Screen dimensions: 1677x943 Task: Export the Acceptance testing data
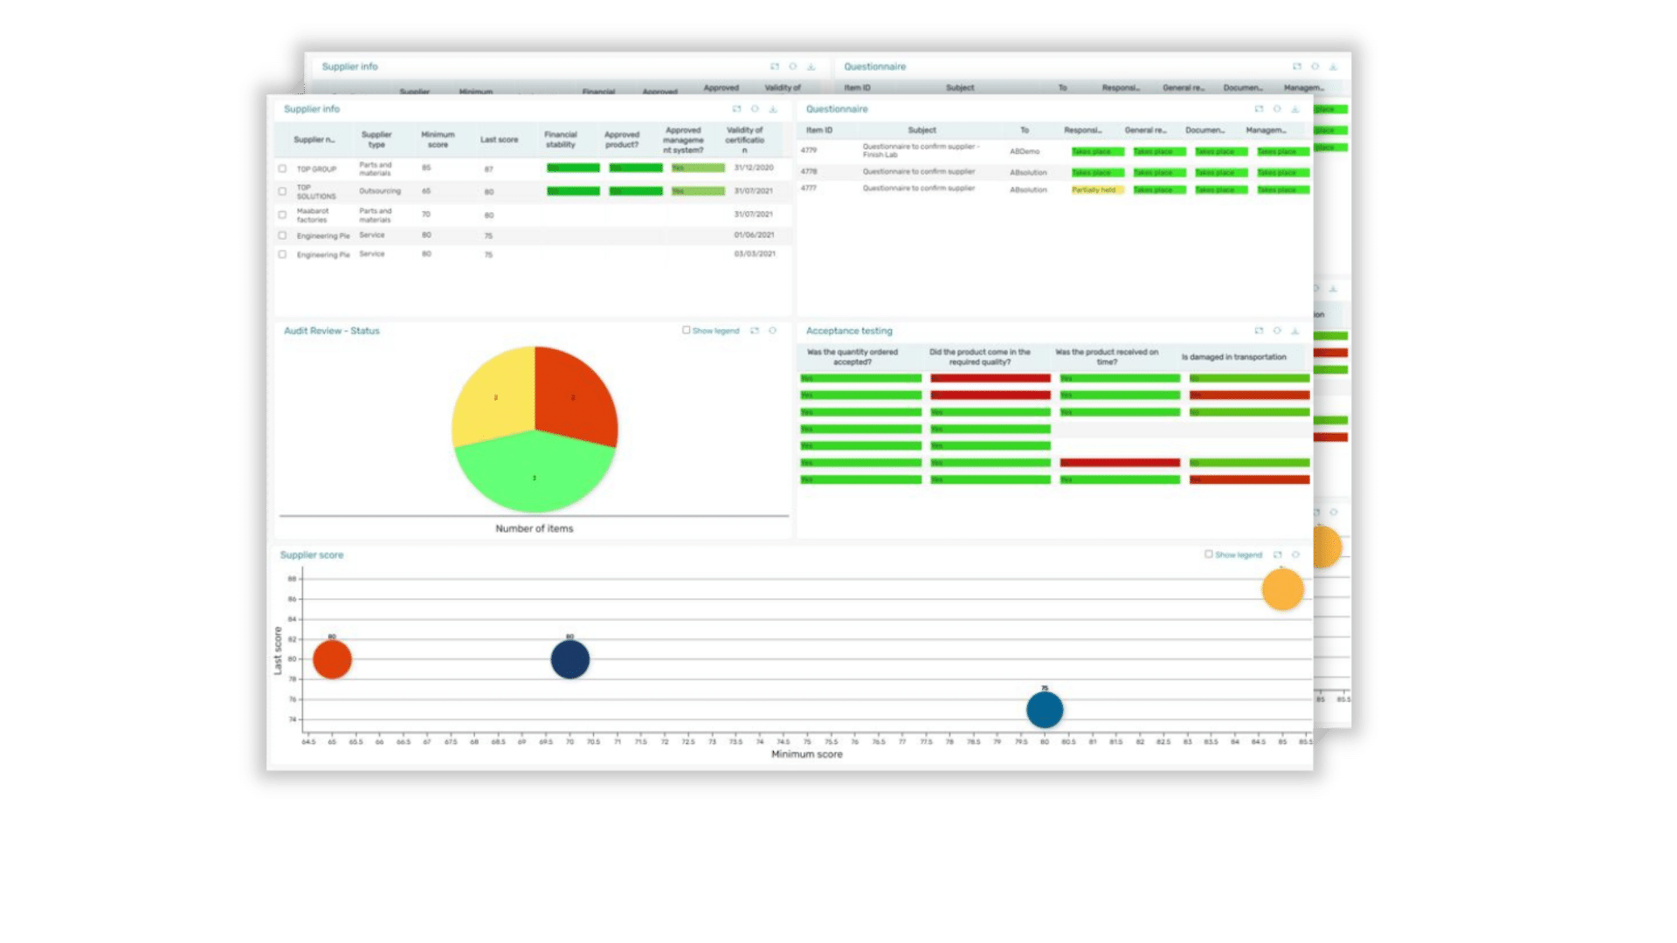coord(1294,331)
